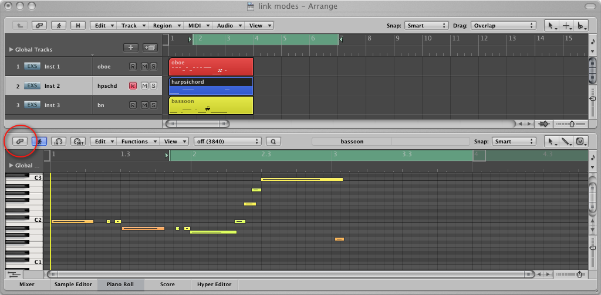Toggle the Piano Roll Link button

tap(20, 142)
